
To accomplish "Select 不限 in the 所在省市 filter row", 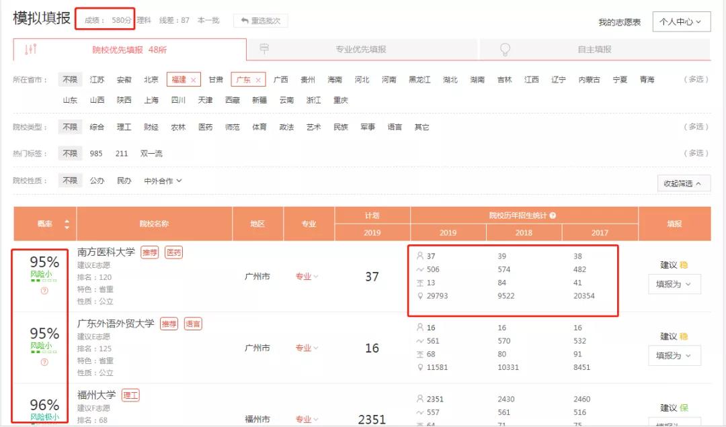I will [x=70, y=80].
